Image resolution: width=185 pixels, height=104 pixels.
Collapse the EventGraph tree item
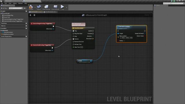click(1, 14)
